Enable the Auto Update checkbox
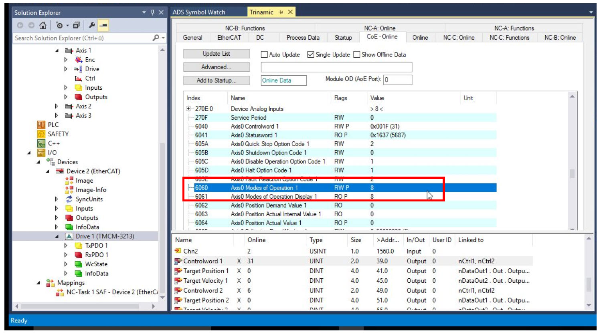 [x=264, y=54]
